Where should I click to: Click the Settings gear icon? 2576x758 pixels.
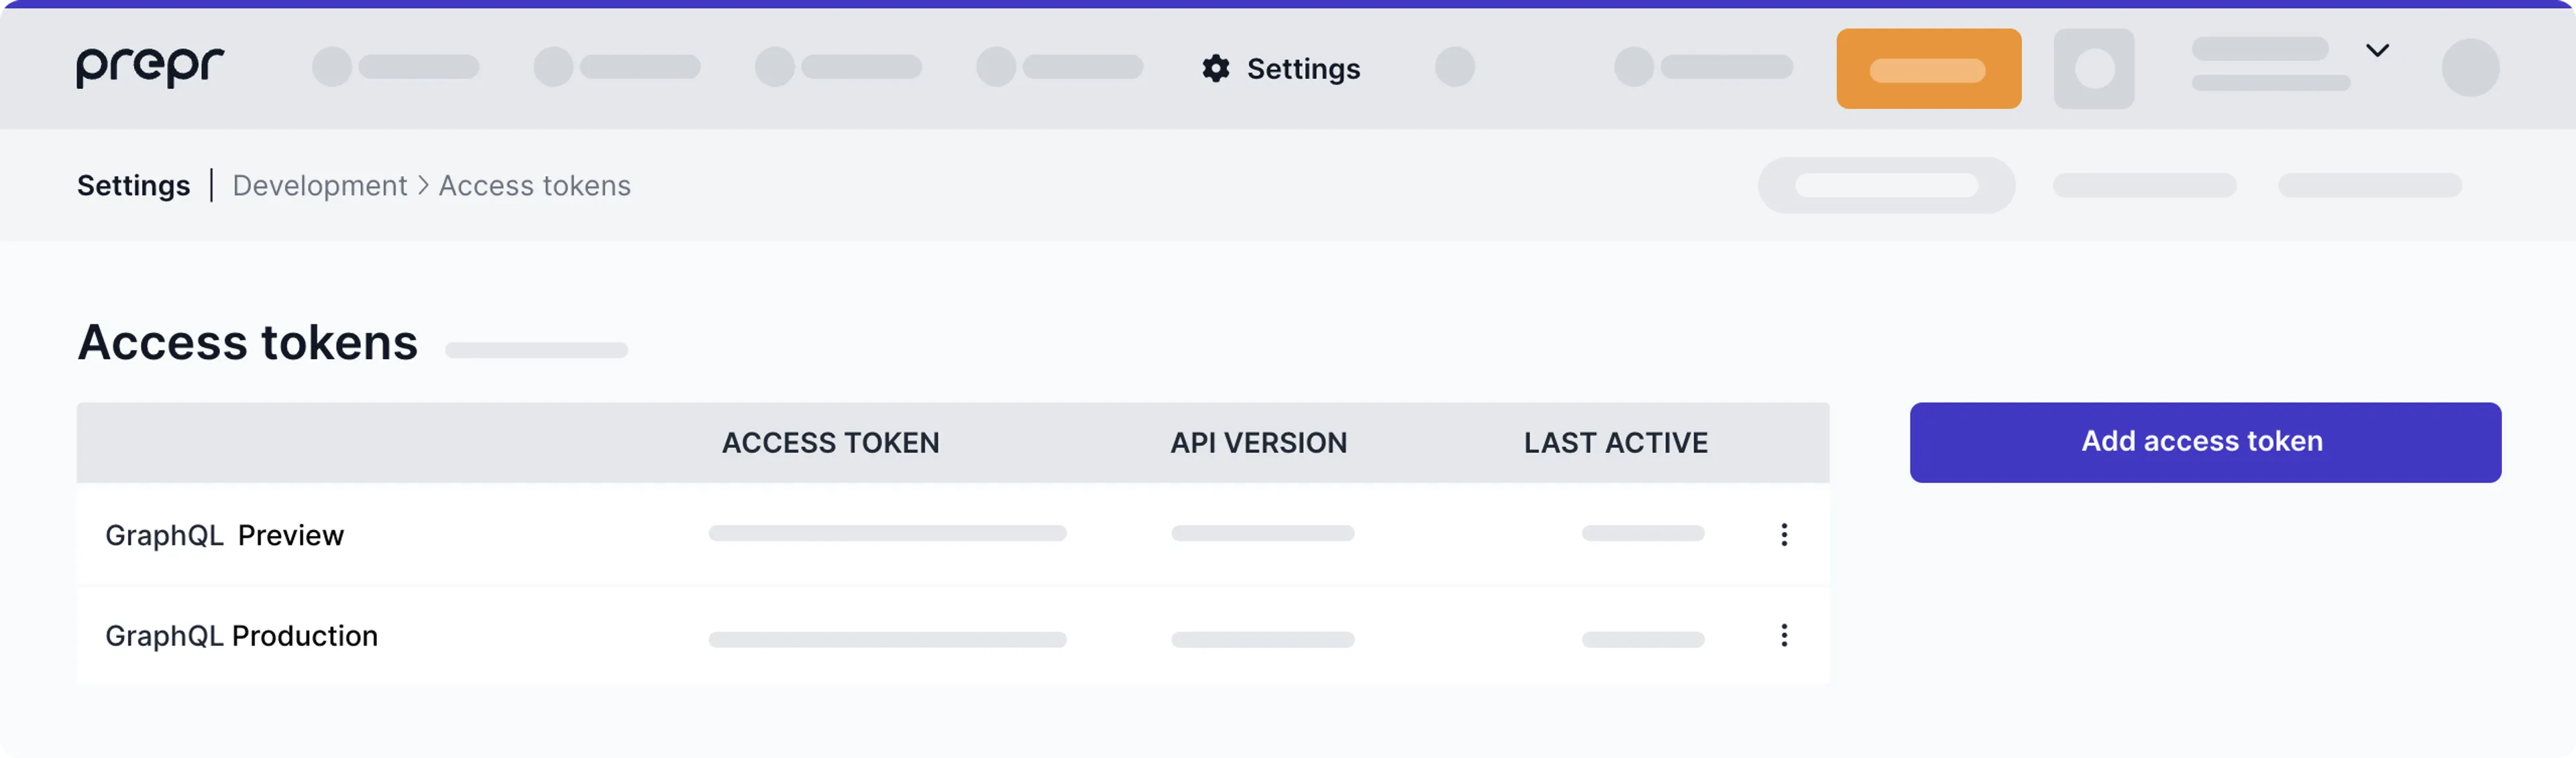pos(1215,69)
